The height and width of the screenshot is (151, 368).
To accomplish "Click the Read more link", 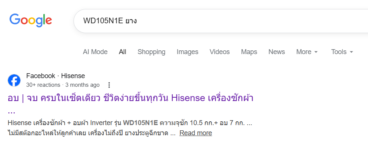I will (195, 133).
